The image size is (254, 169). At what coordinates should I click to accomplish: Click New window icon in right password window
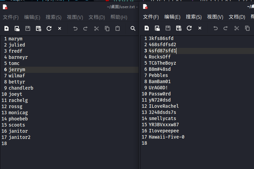coord(157,28)
